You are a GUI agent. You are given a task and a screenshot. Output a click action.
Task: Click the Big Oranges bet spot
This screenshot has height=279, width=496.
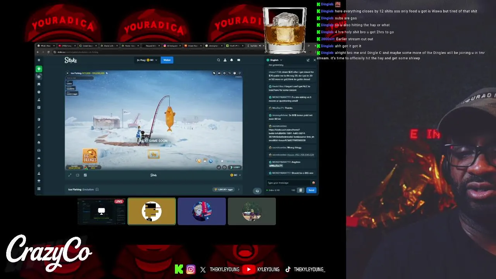(90, 155)
